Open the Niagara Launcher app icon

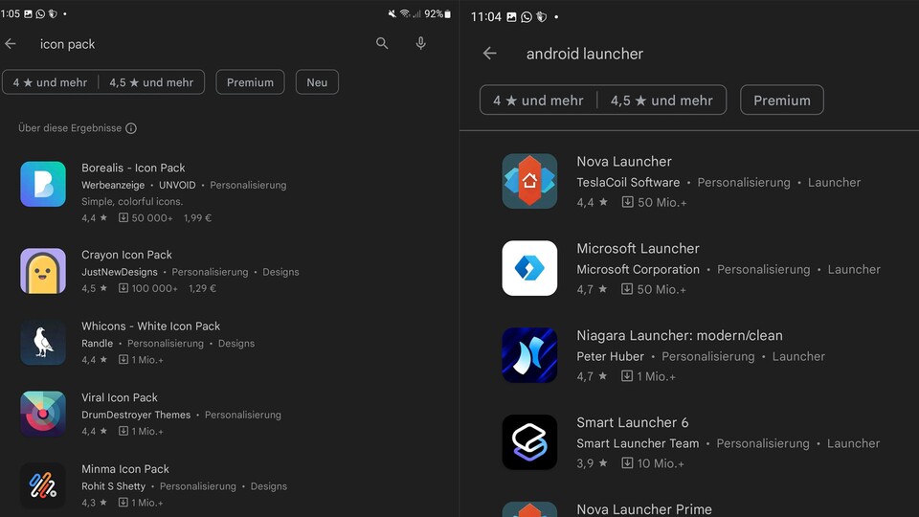pos(529,355)
